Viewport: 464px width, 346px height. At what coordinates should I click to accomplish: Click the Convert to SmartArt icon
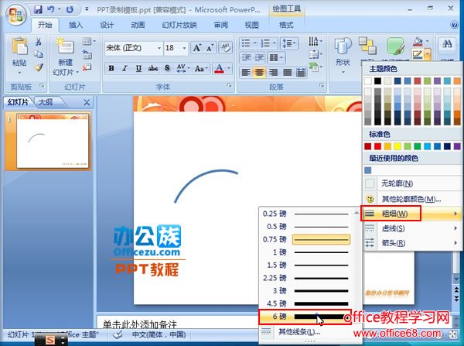coord(313,67)
